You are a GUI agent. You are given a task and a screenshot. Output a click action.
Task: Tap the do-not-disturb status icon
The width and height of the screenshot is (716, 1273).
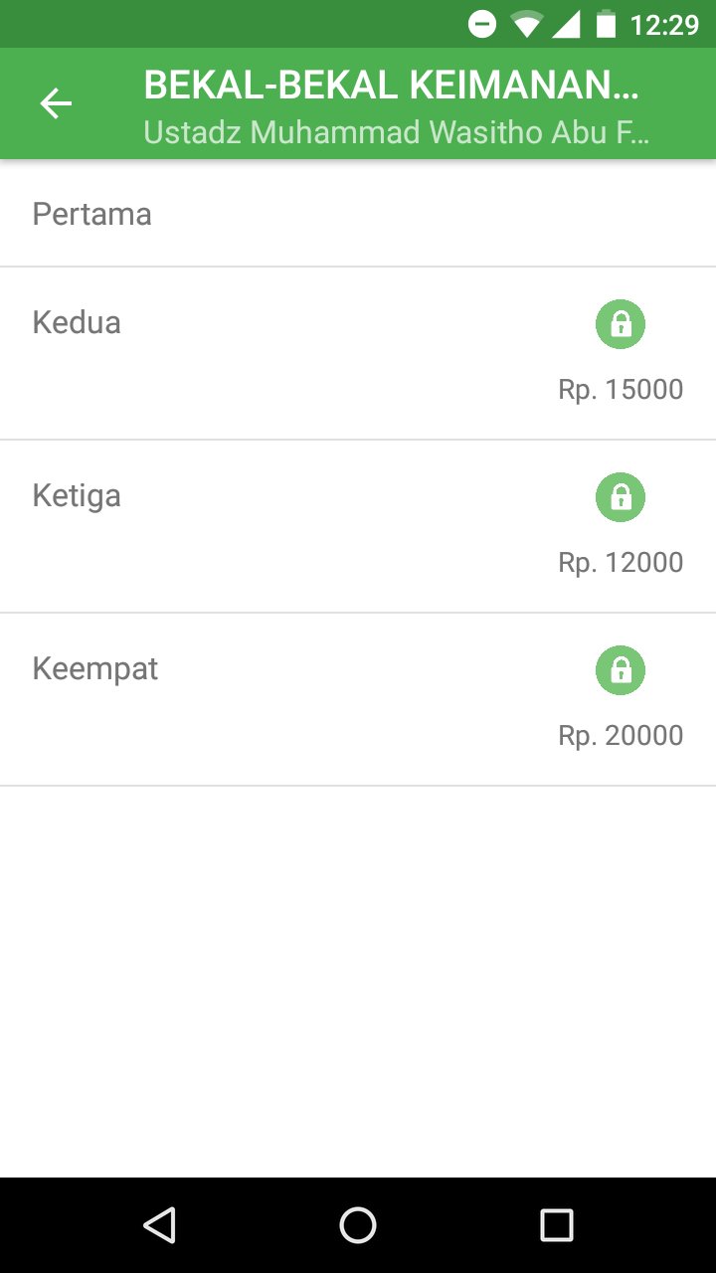pos(482,24)
